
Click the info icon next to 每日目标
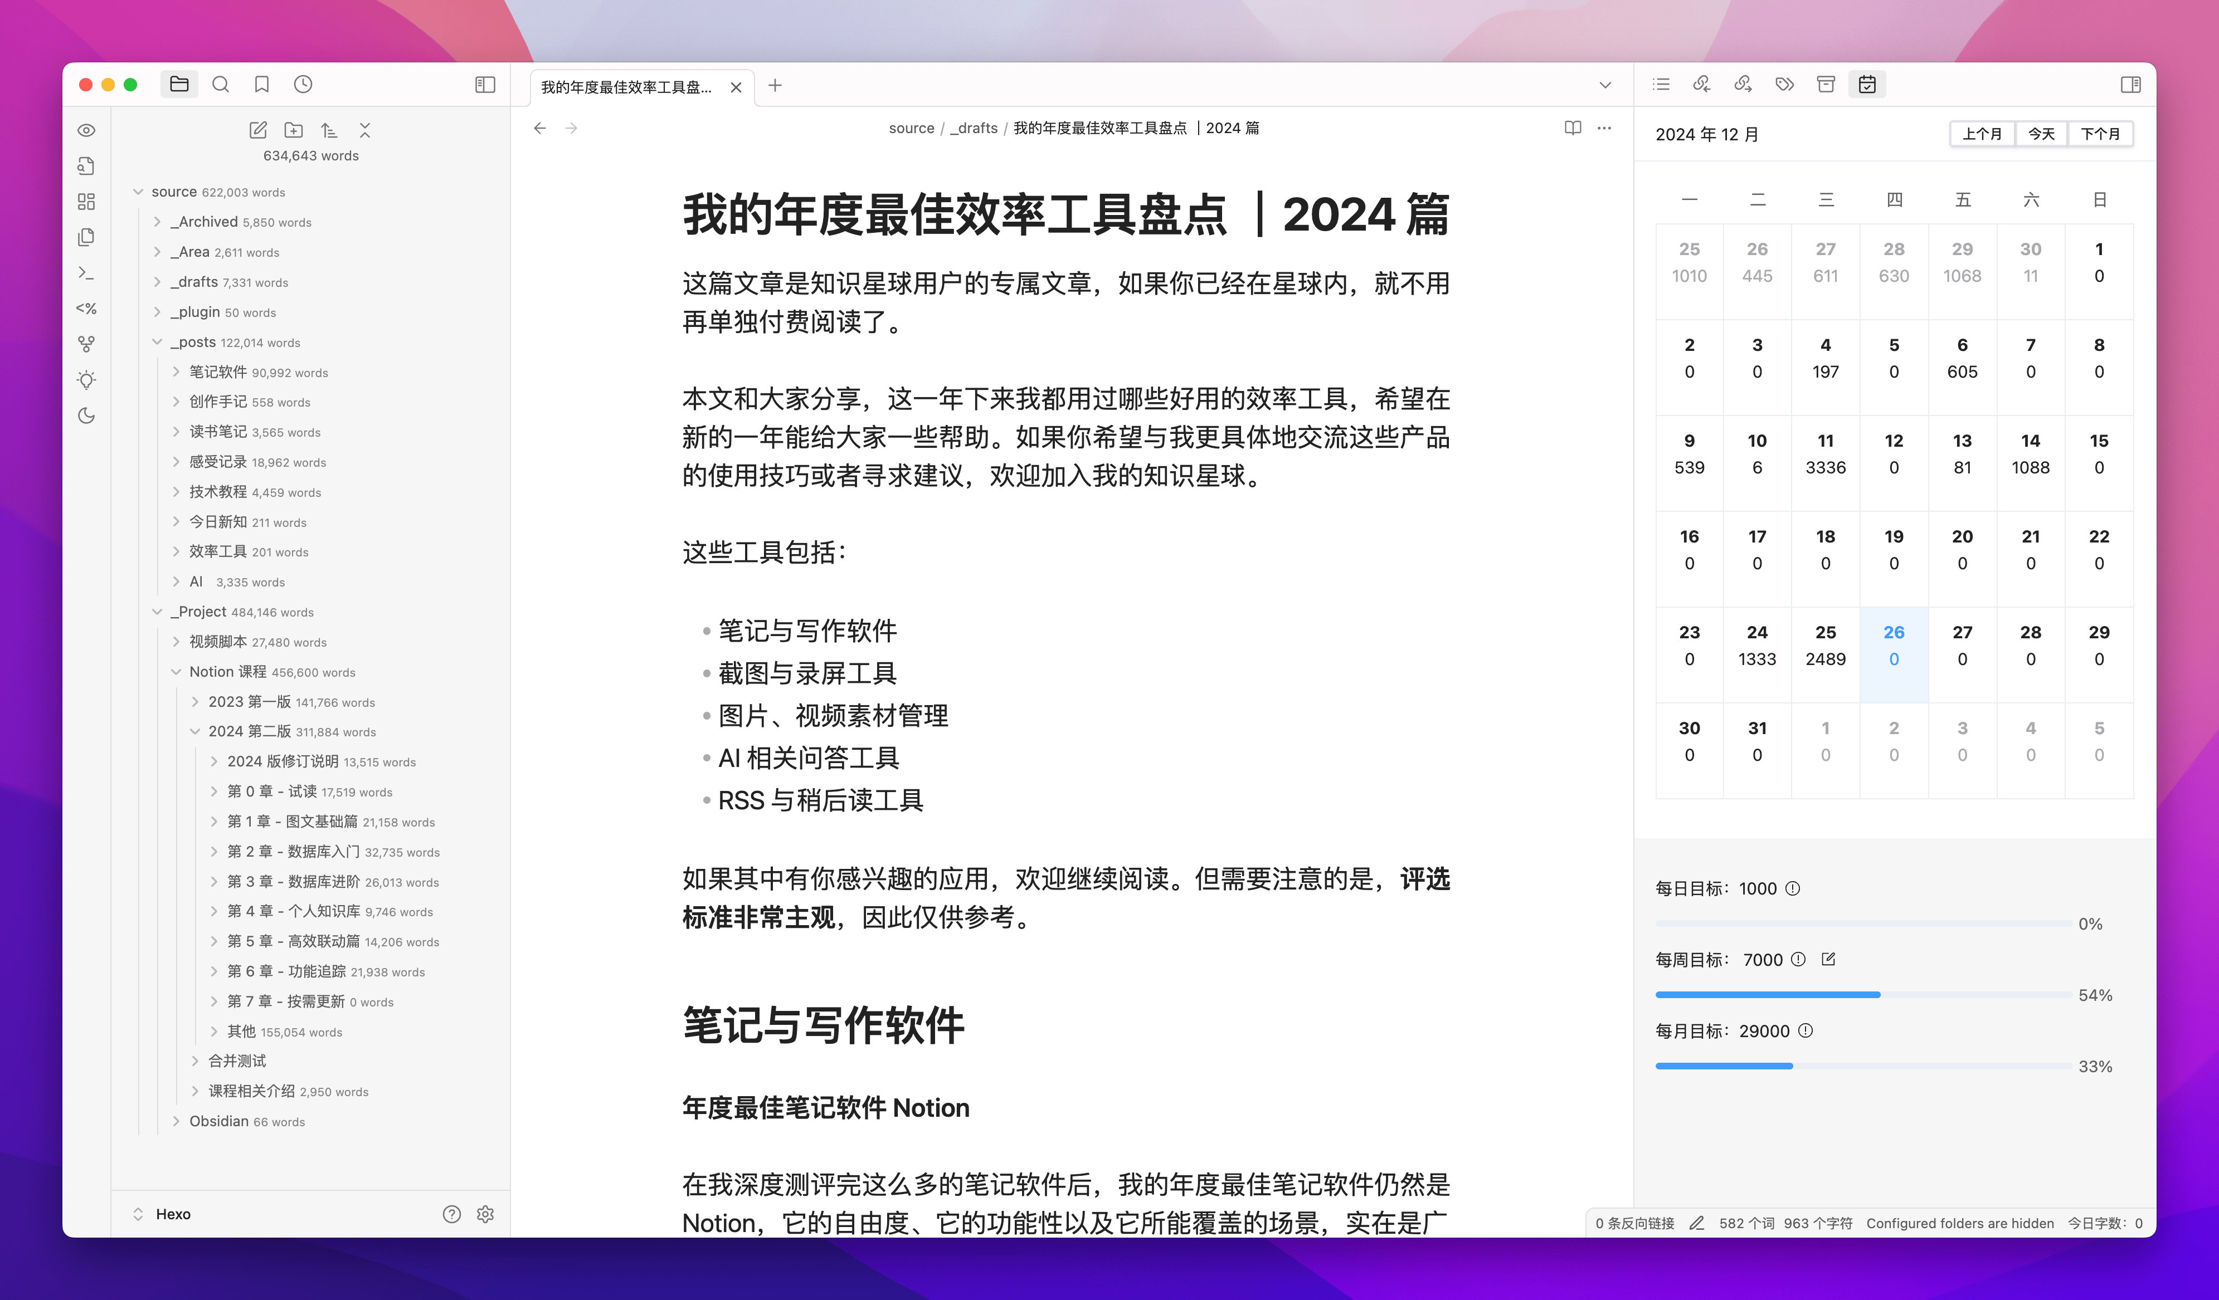click(x=1793, y=889)
